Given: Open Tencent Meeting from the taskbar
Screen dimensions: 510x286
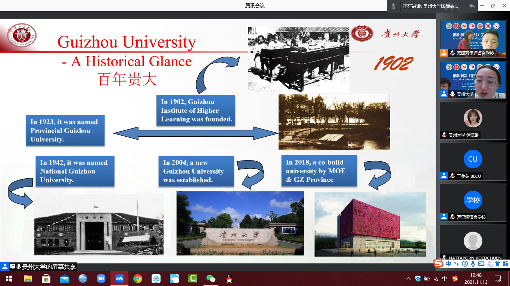Looking at the screenshot, I should click(119, 279).
